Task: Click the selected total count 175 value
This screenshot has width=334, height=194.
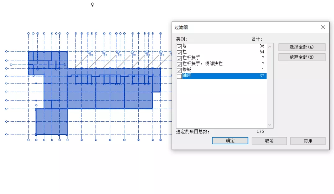Action: (x=260, y=131)
